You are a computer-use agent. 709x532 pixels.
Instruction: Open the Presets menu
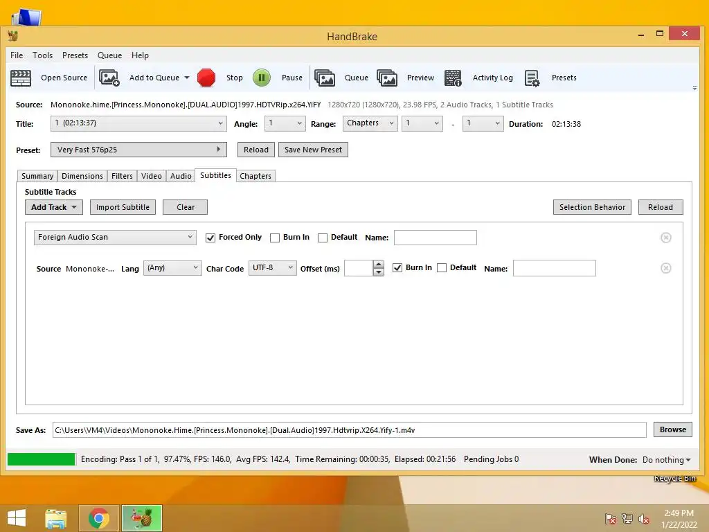tap(75, 55)
